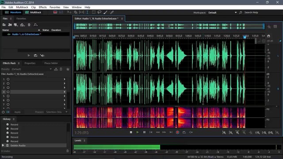Toggle power for effect slot 1

tap(8, 79)
